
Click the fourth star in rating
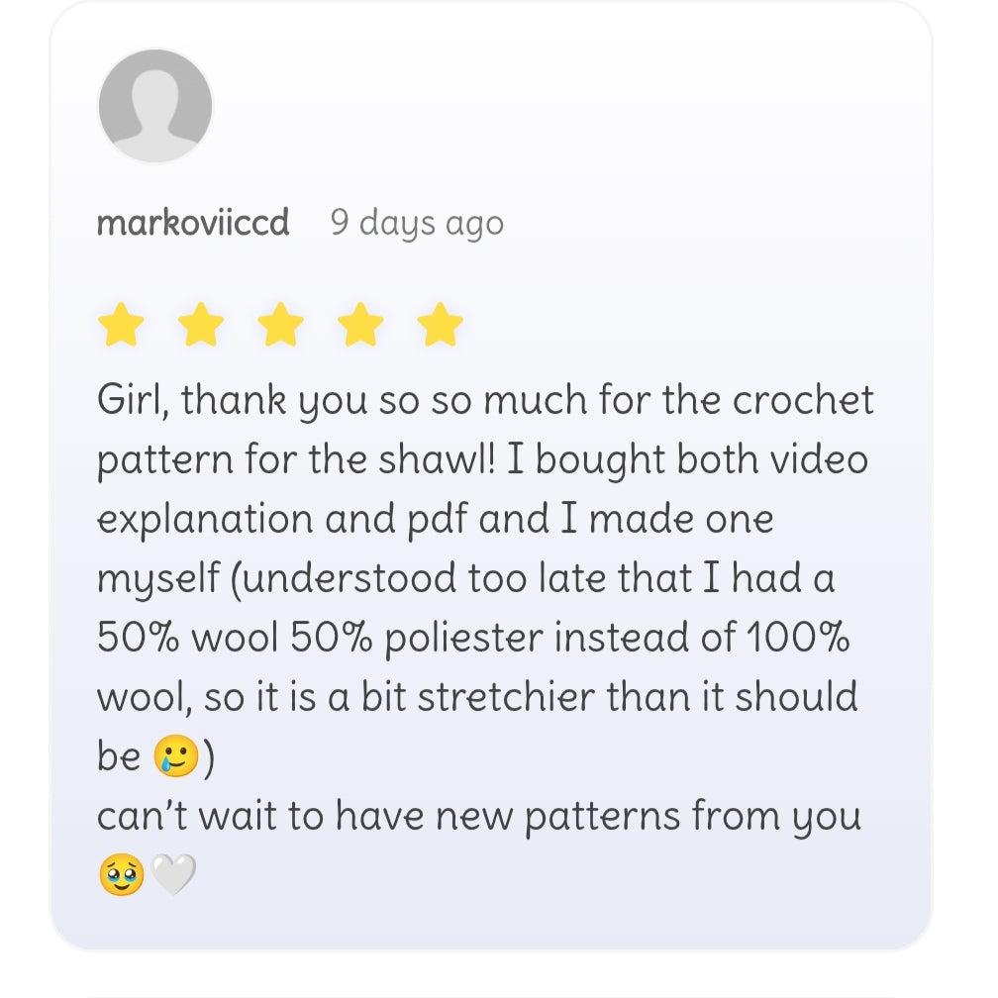(361, 325)
